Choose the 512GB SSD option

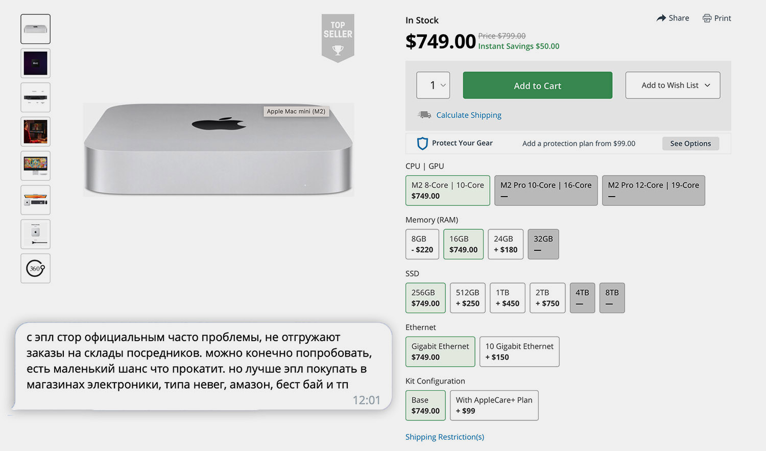[x=467, y=298]
